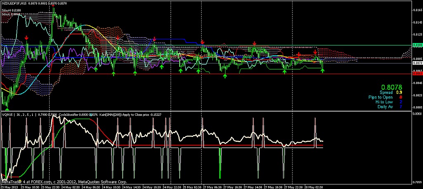Image resolution: width=423 pixels, height=189 pixels.
Task: Click the green arrow at the main chart's bottom-left corner
Action: click(6, 108)
